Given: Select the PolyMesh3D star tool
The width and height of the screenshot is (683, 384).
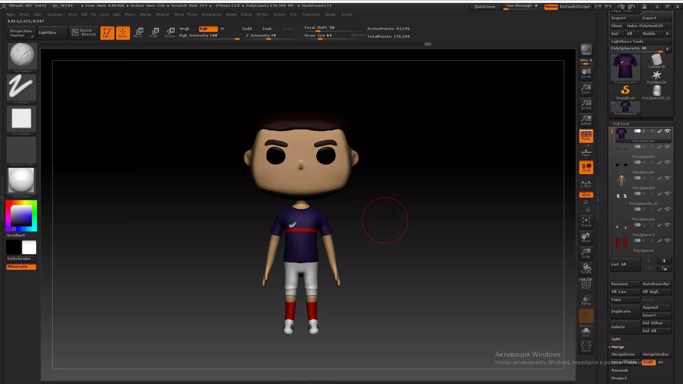Looking at the screenshot, I should [657, 77].
